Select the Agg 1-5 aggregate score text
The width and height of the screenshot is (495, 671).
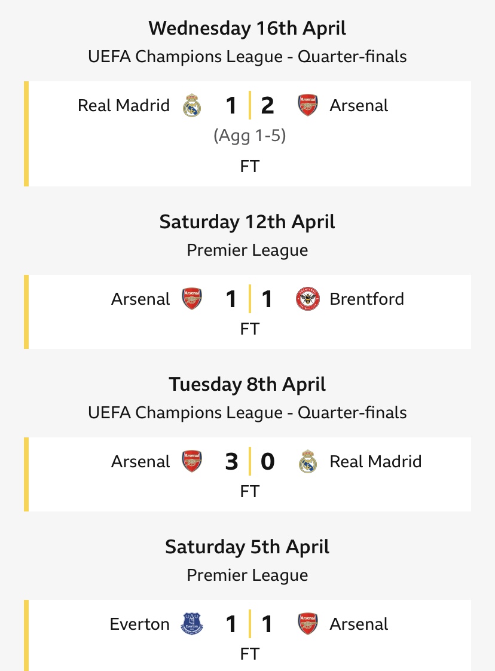click(x=250, y=136)
